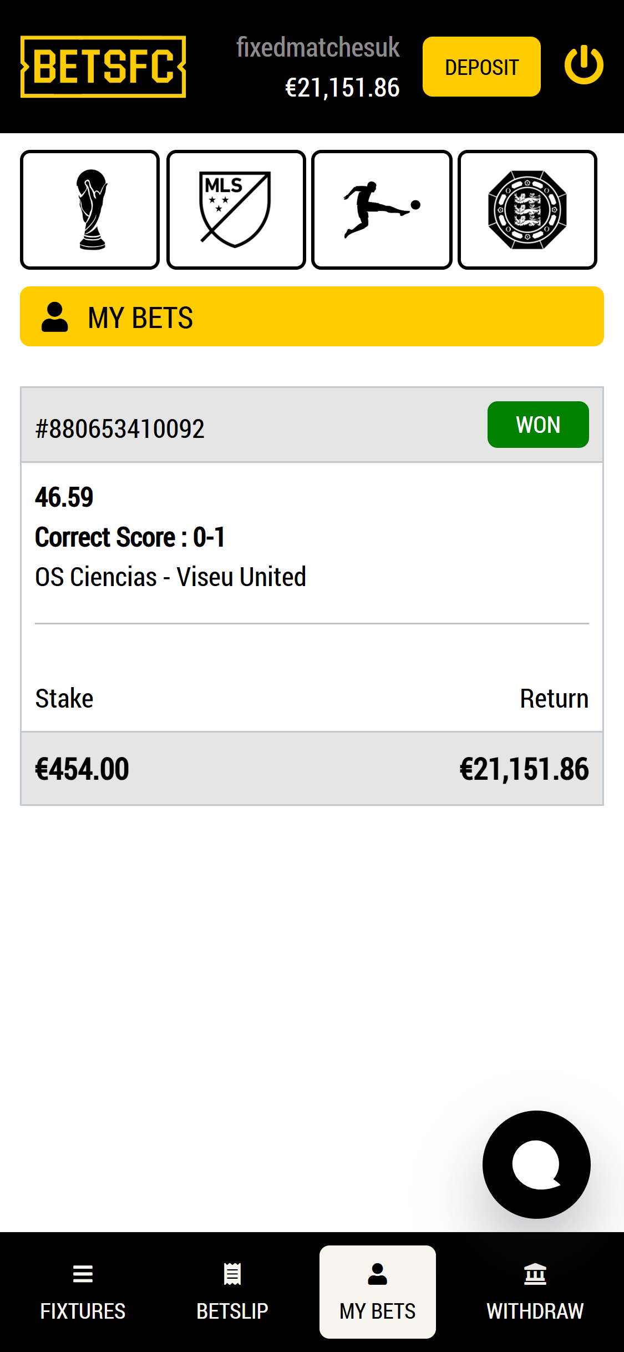Open the Bundesliga kicking player icon
This screenshot has height=1352, width=624.
click(x=382, y=210)
